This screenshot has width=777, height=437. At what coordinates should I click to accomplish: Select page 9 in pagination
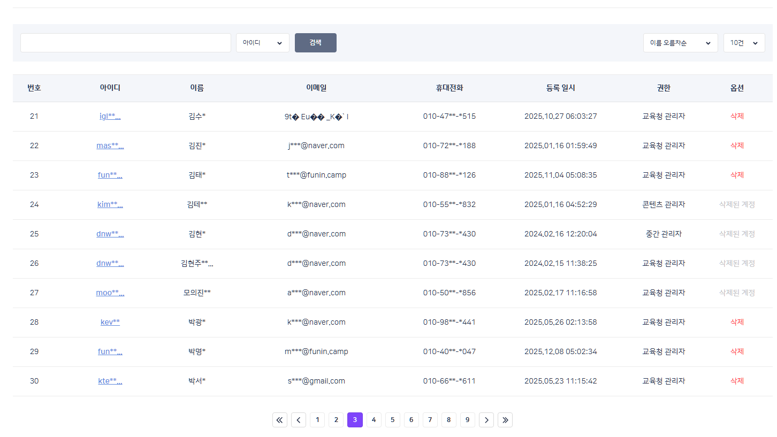(467, 420)
